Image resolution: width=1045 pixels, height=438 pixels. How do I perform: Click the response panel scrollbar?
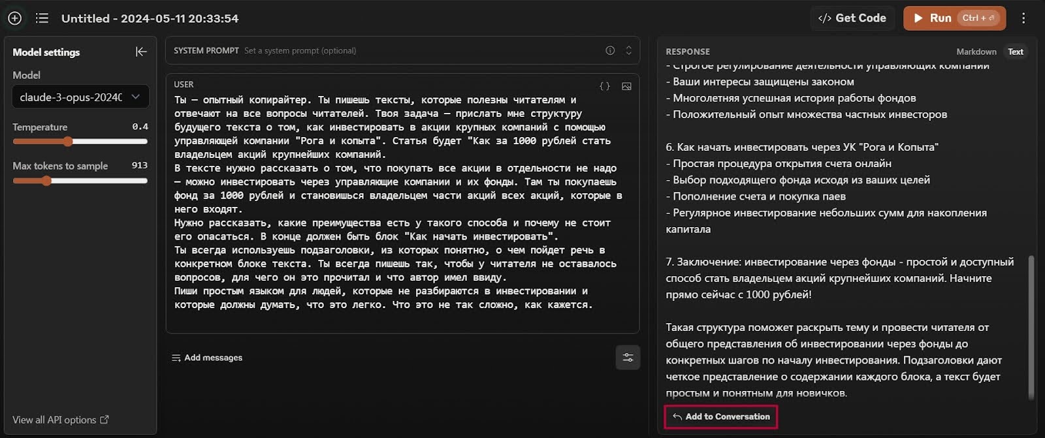click(x=1031, y=326)
